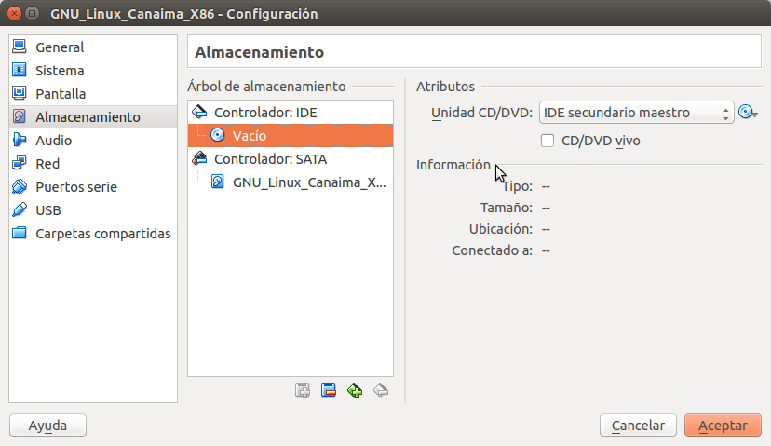Image resolution: width=771 pixels, height=446 pixels.
Task: Select the Vacío optical drive entry
Action: (x=249, y=136)
